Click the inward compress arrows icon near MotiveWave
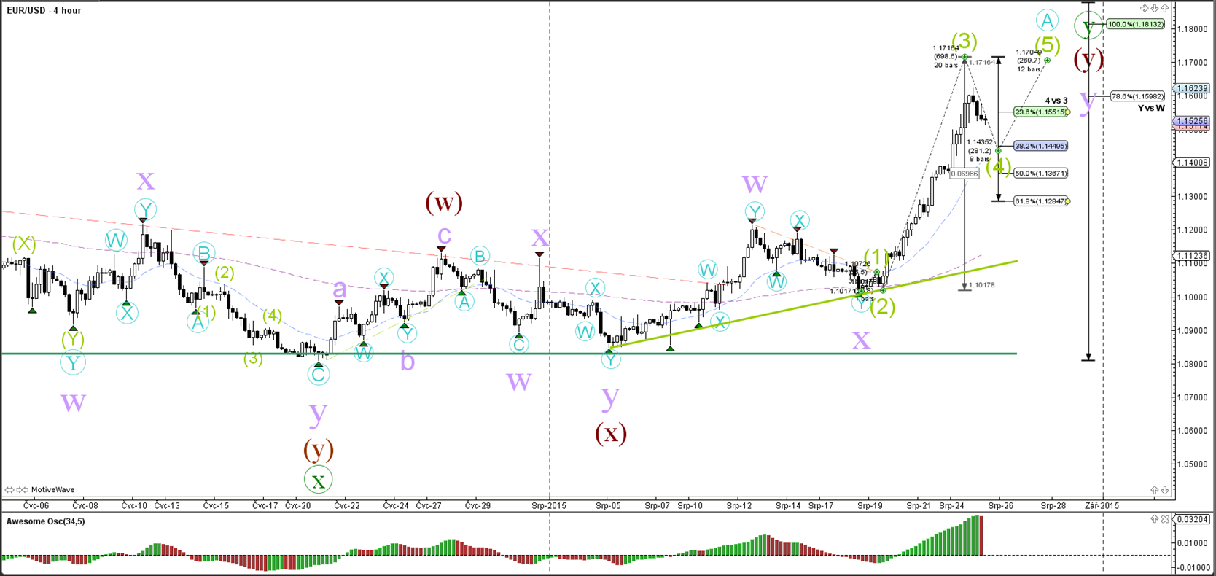Viewport: 1216px width, 576px height. click(x=22, y=490)
